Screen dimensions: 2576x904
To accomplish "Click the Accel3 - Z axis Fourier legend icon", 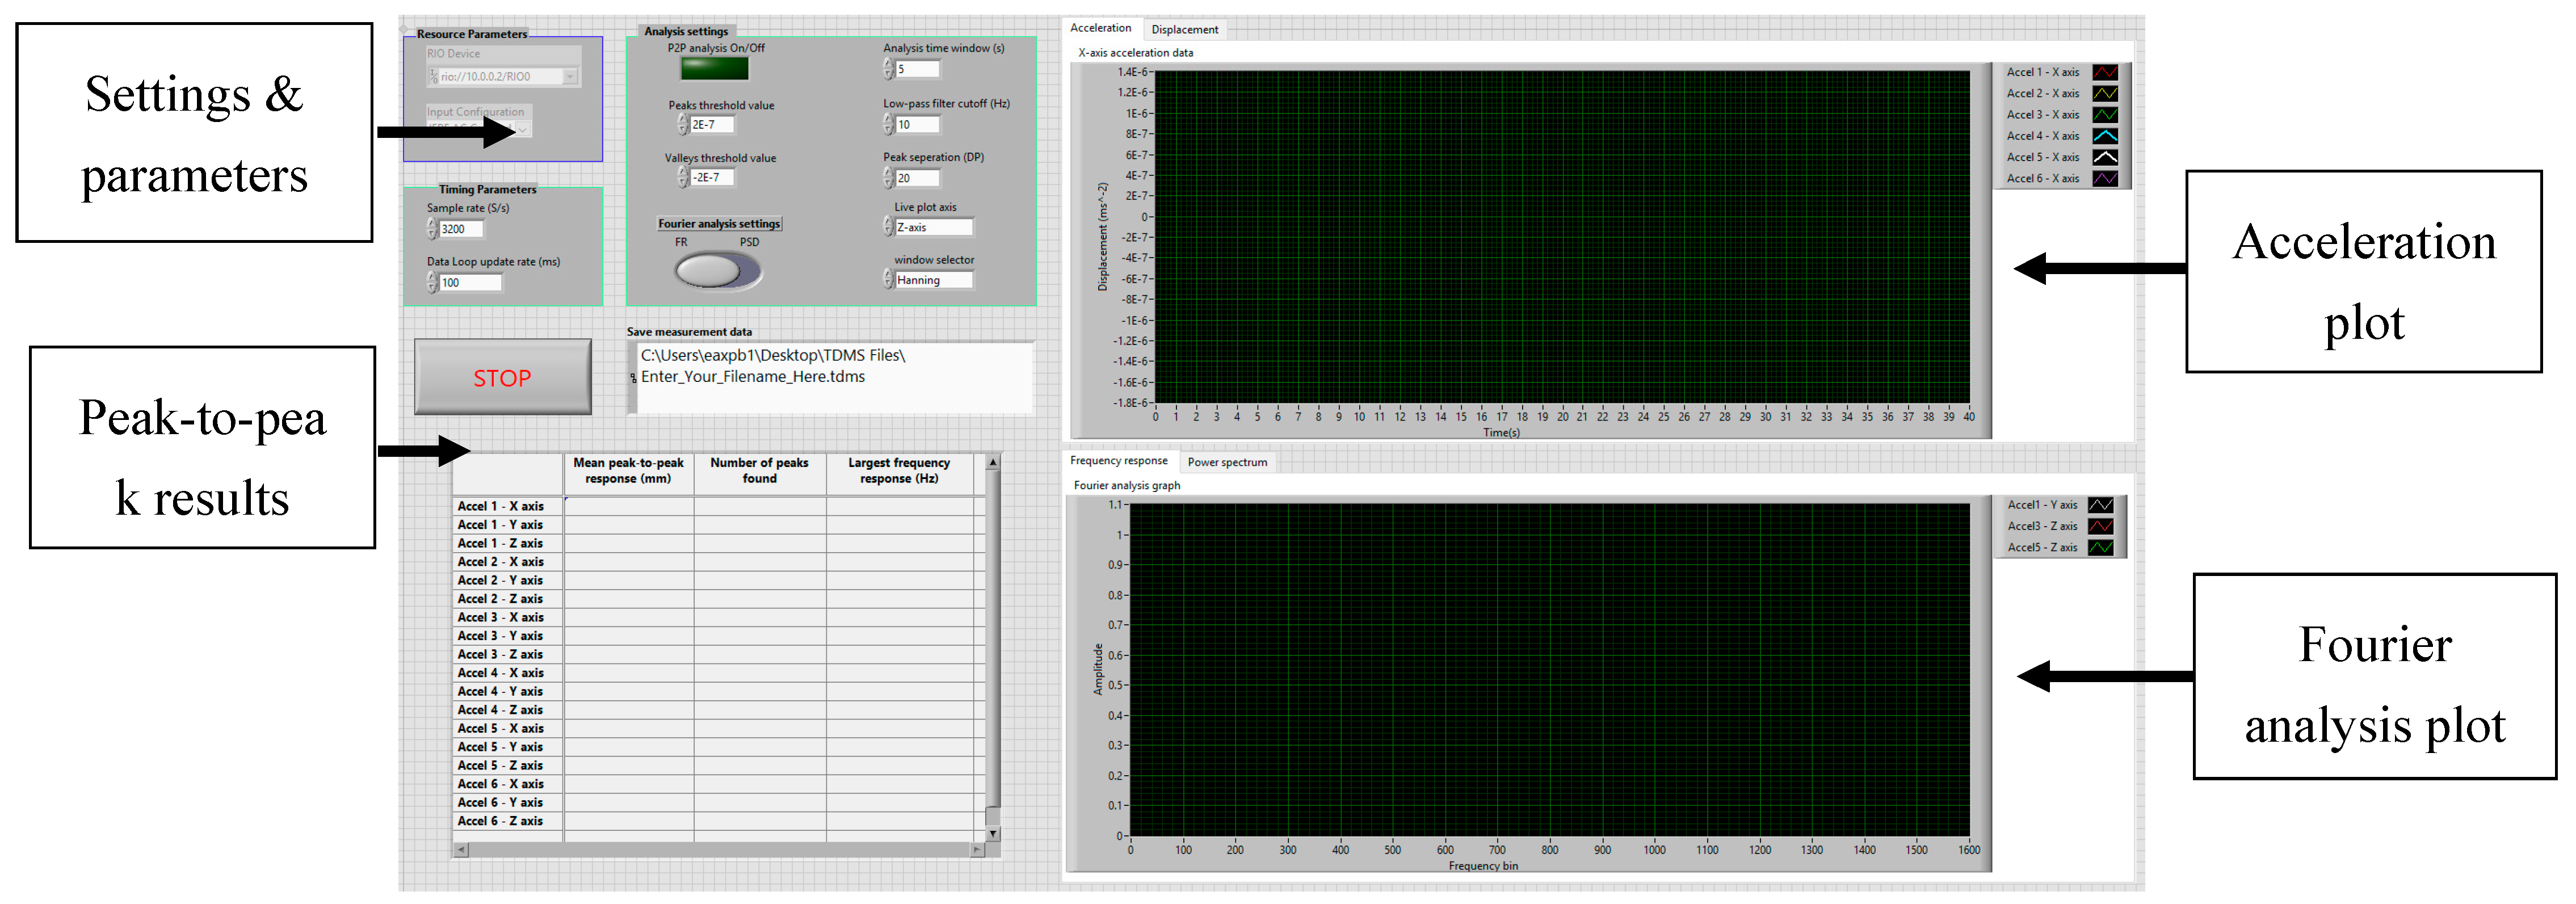I will tap(2100, 526).
